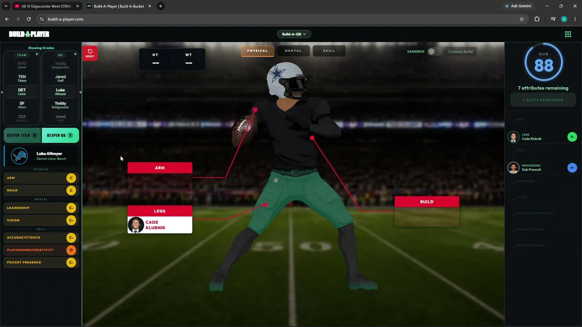Click the C- badge next to Accuracy/Touch
582x327 pixels.
coord(71,238)
